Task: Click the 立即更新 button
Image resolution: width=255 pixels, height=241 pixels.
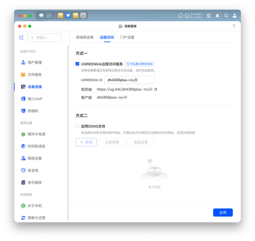Action: coord(112,142)
